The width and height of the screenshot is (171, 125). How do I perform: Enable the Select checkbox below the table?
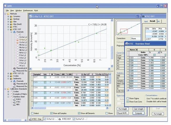(x=32, y=113)
